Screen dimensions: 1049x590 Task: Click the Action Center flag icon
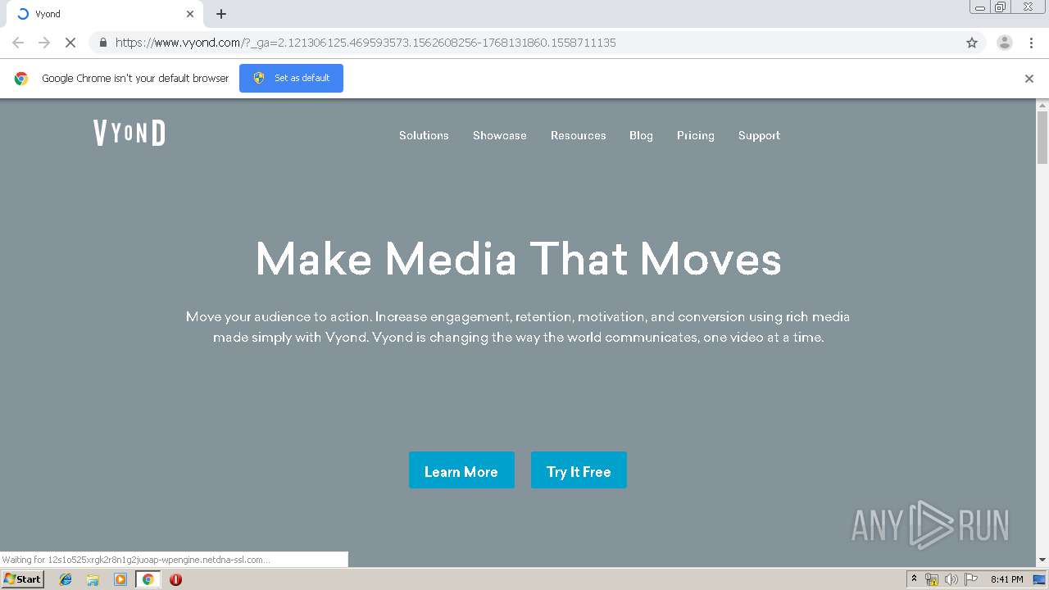coord(970,579)
